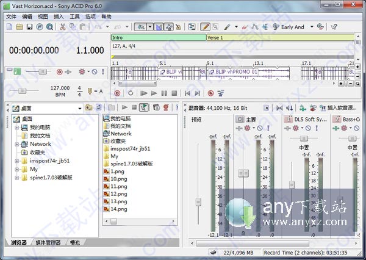Go to end of project
The image size is (366, 260).
[x=198, y=93]
